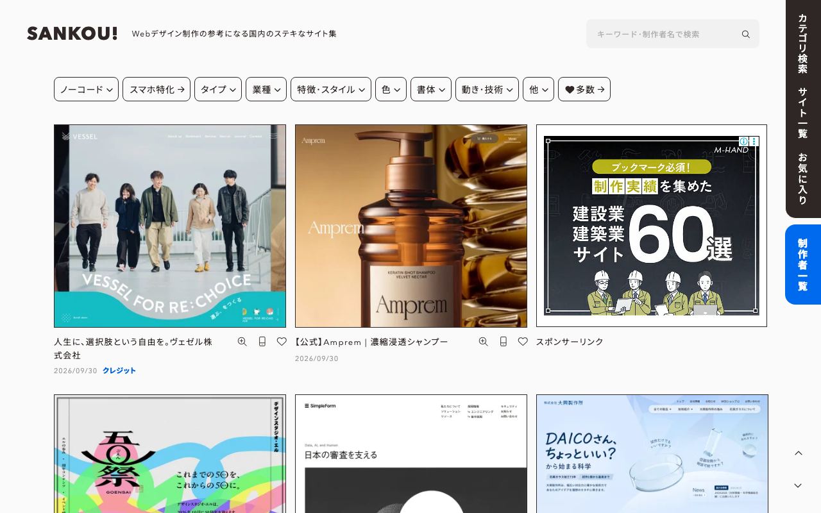Screen dimensions: 821x513
Task: Expand the ノーコード dropdown
Action: [x=87, y=89]
